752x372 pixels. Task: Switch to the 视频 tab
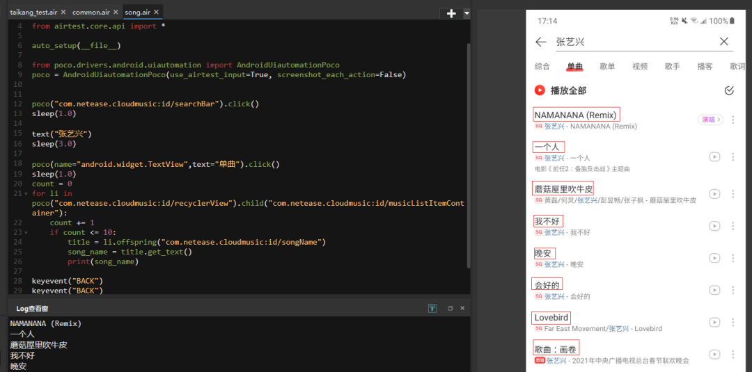pos(640,67)
